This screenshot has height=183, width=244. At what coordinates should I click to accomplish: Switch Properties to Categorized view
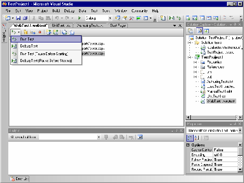(190, 138)
